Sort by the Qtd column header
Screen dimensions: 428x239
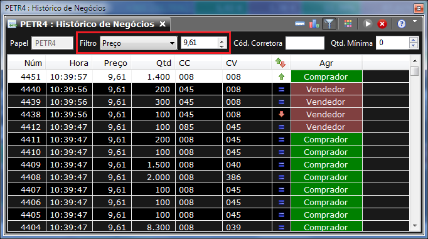pos(153,63)
